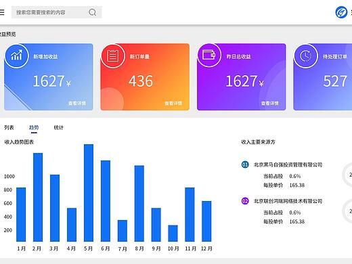Click the 7月 bar in the chart
Viewport: 352px width, 264px height.
tap(123, 231)
